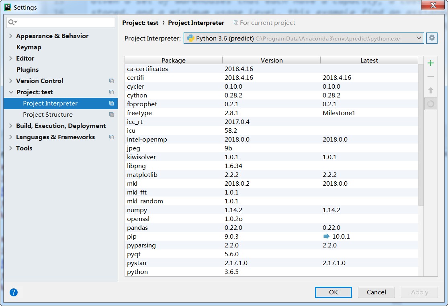
Task: Select Keymap in the settings tree
Action: [x=29, y=47]
